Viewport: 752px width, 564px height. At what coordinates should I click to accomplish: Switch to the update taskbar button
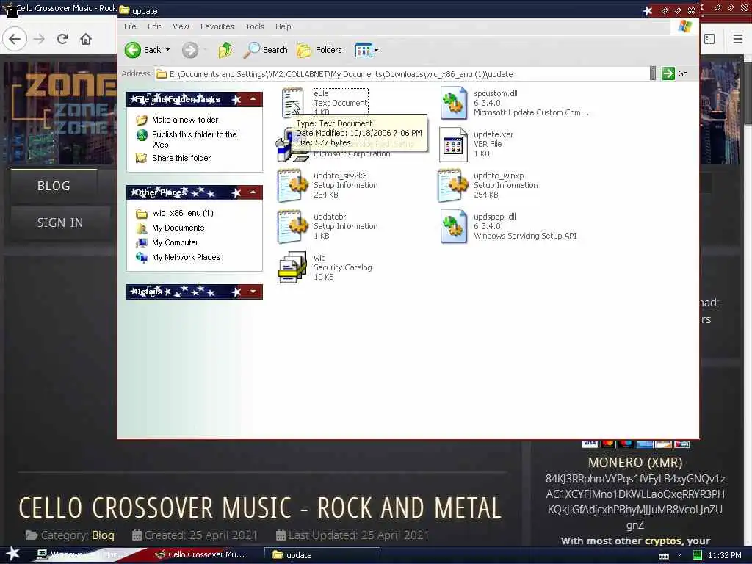[322, 555]
